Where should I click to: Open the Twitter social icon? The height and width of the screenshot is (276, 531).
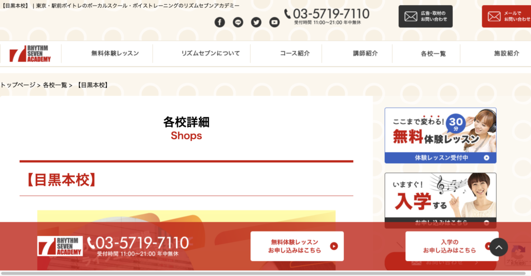tap(256, 22)
